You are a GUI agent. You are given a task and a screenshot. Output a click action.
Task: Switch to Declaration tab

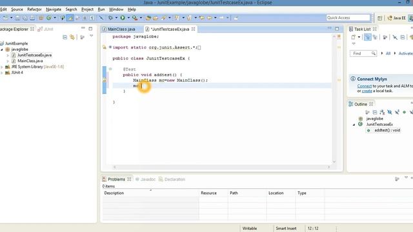coord(172,179)
